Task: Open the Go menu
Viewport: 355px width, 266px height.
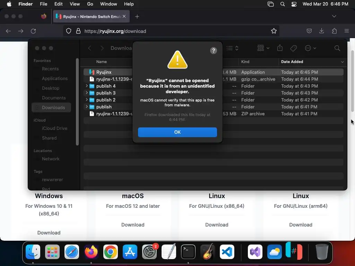Action: pyautogui.click(x=90, y=4)
